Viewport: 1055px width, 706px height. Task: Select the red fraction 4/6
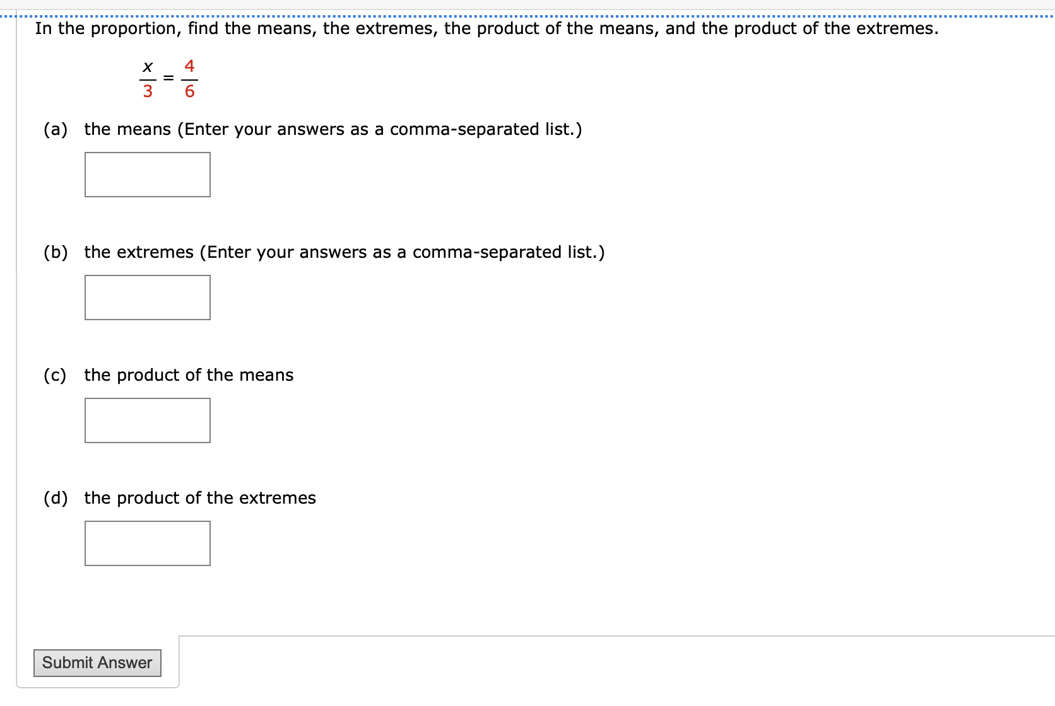(x=189, y=78)
